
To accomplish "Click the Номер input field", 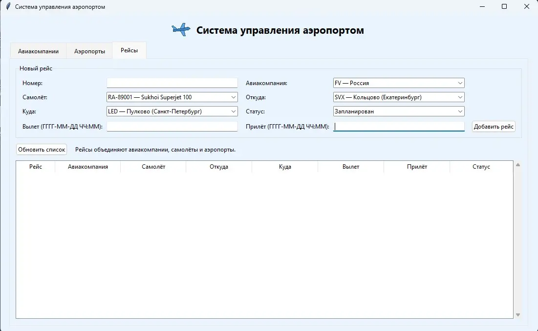I will point(172,83).
